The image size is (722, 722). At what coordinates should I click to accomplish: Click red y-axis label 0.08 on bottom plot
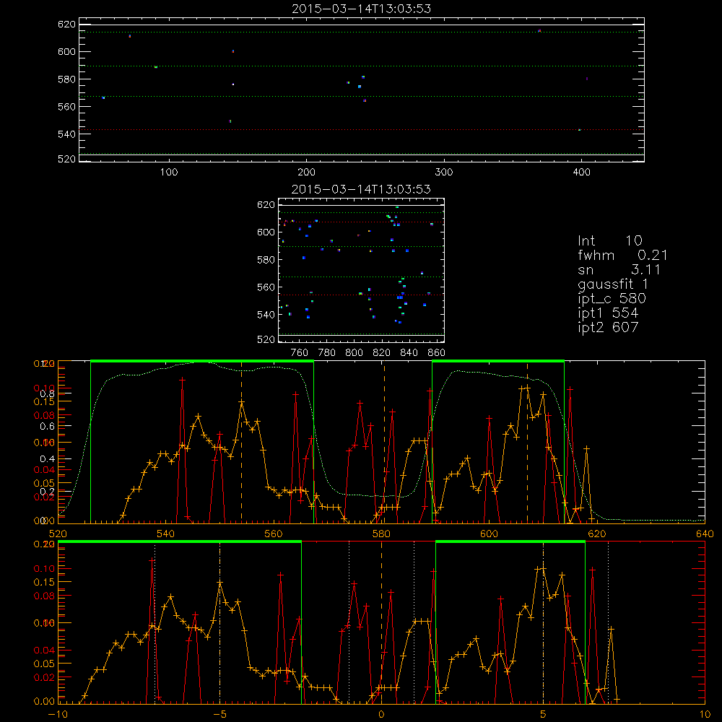(45, 596)
